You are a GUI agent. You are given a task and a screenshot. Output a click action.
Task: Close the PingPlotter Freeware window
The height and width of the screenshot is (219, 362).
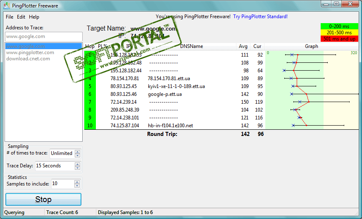[350, 4]
